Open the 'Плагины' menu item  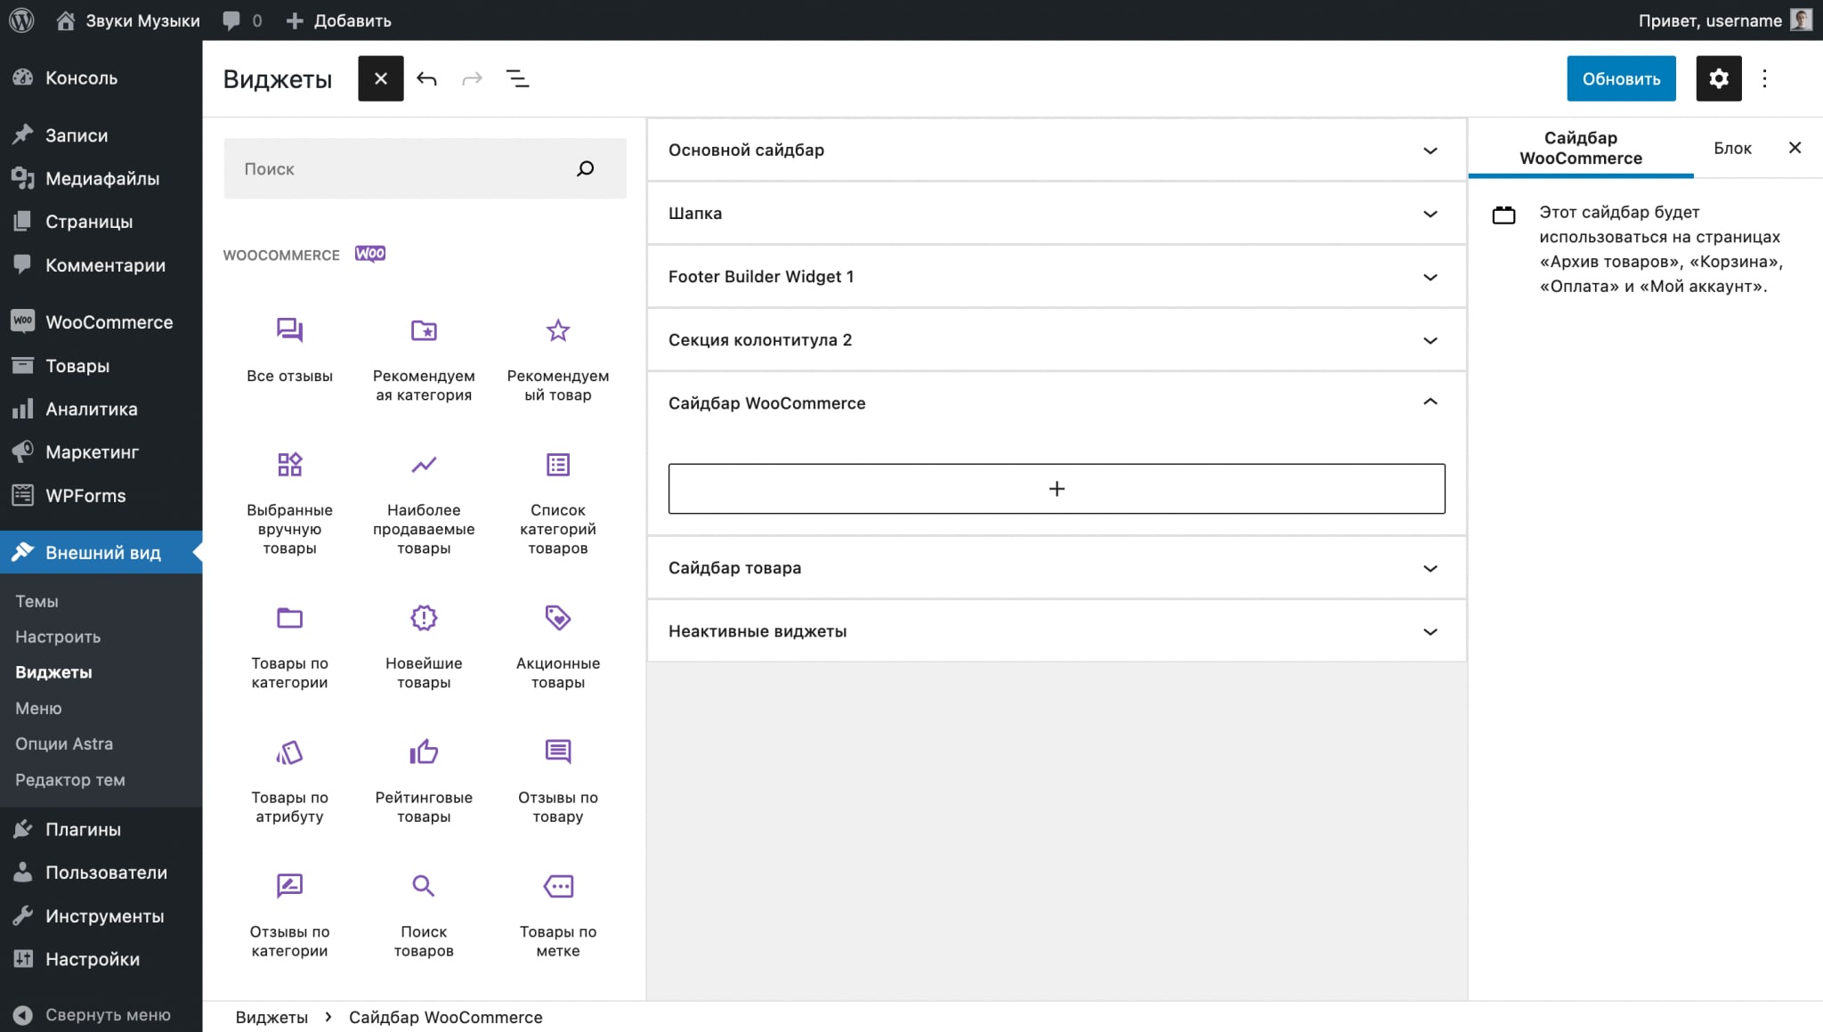pyautogui.click(x=101, y=829)
